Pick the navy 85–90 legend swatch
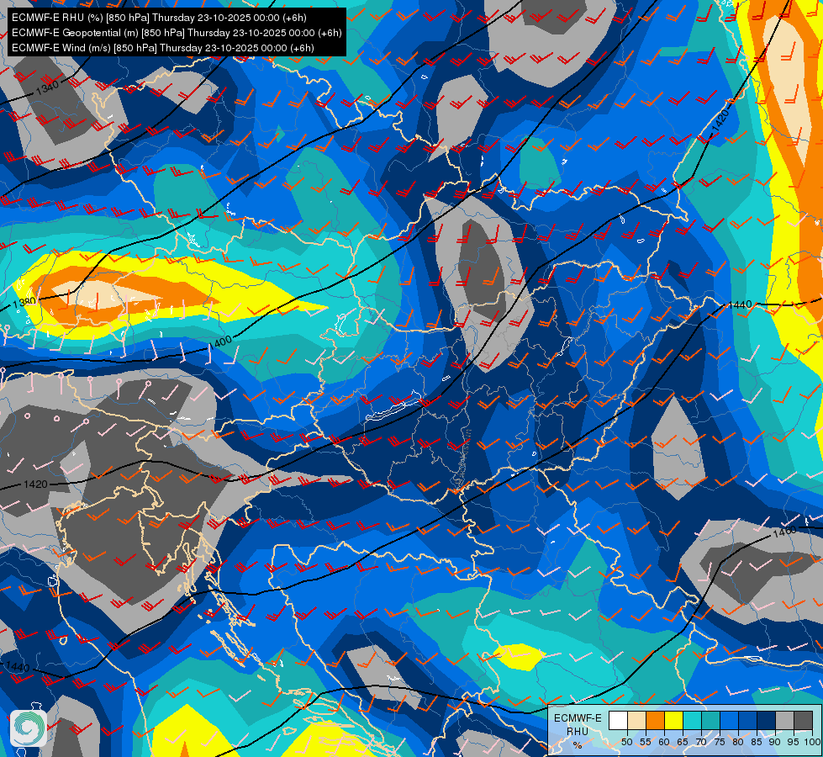Viewport: 823px width, 757px height. coord(766,721)
